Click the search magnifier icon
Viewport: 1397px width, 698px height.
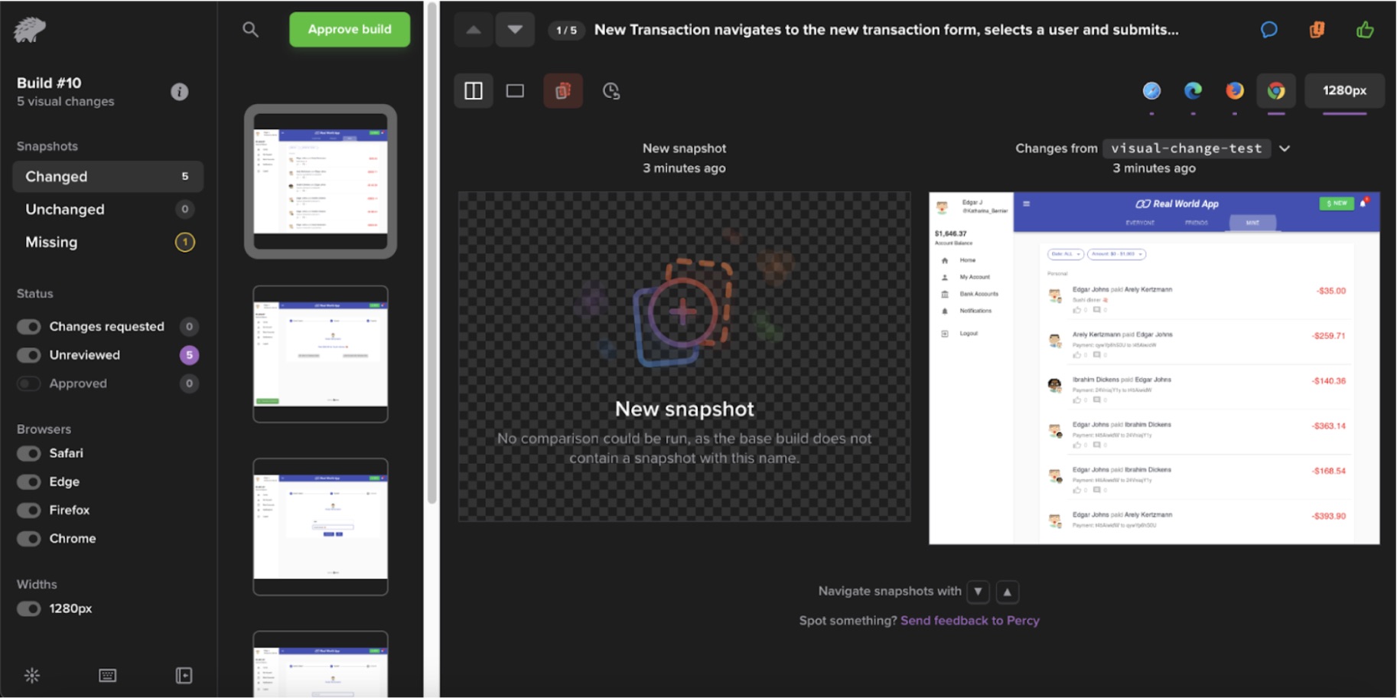click(x=250, y=30)
